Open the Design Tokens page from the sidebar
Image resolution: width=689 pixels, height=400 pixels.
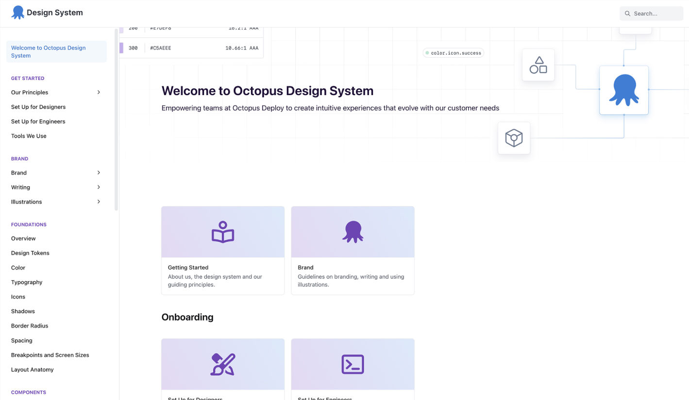click(30, 253)
